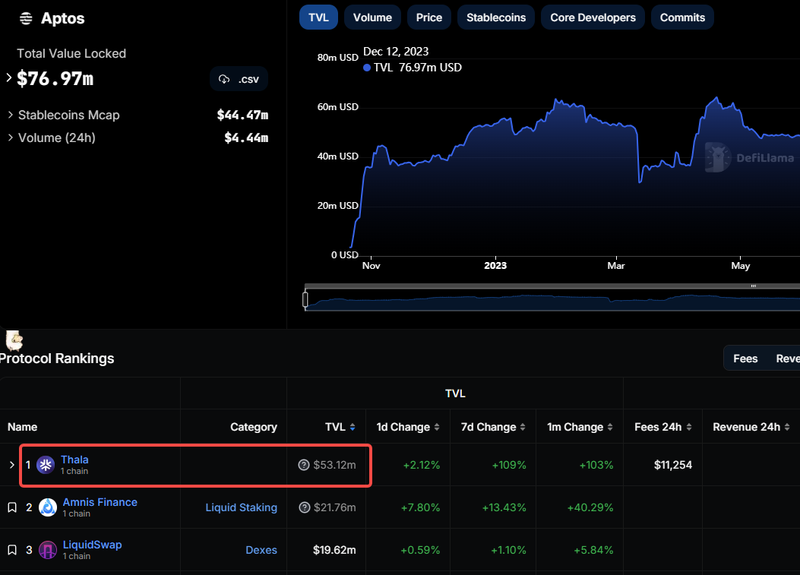Sort by 7d Change column arrows
Screen dimensions: 800x575
pyautogui.click(x=523, y=427)
